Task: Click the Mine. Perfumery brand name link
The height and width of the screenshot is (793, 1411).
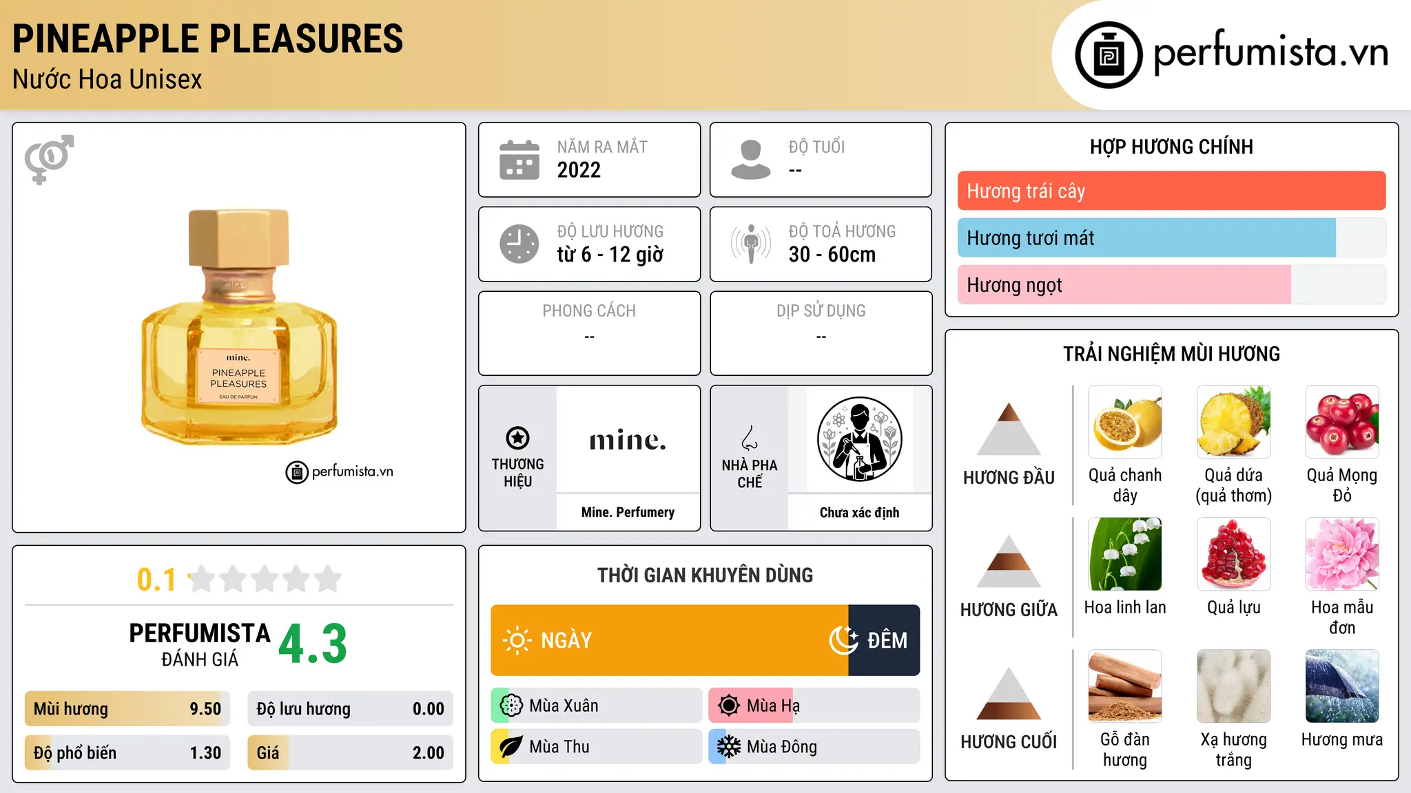Action: pos(628,512)
